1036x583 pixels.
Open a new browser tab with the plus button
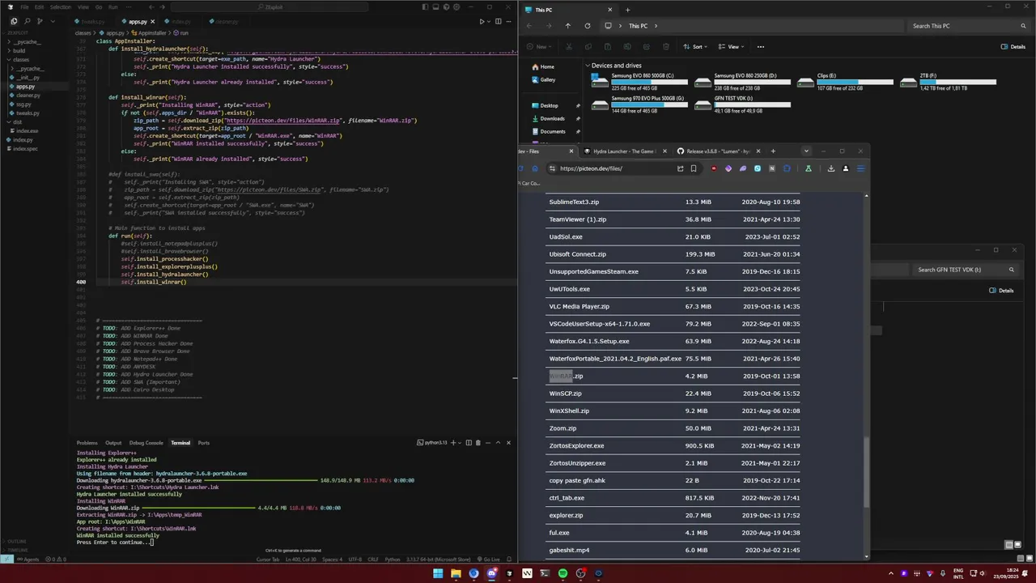tap(773, 151)
